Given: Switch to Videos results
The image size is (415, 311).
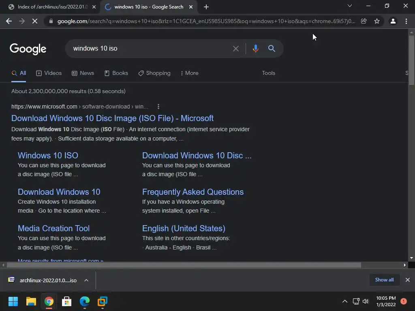Looking at the screenshot, I should click(49, 73).
